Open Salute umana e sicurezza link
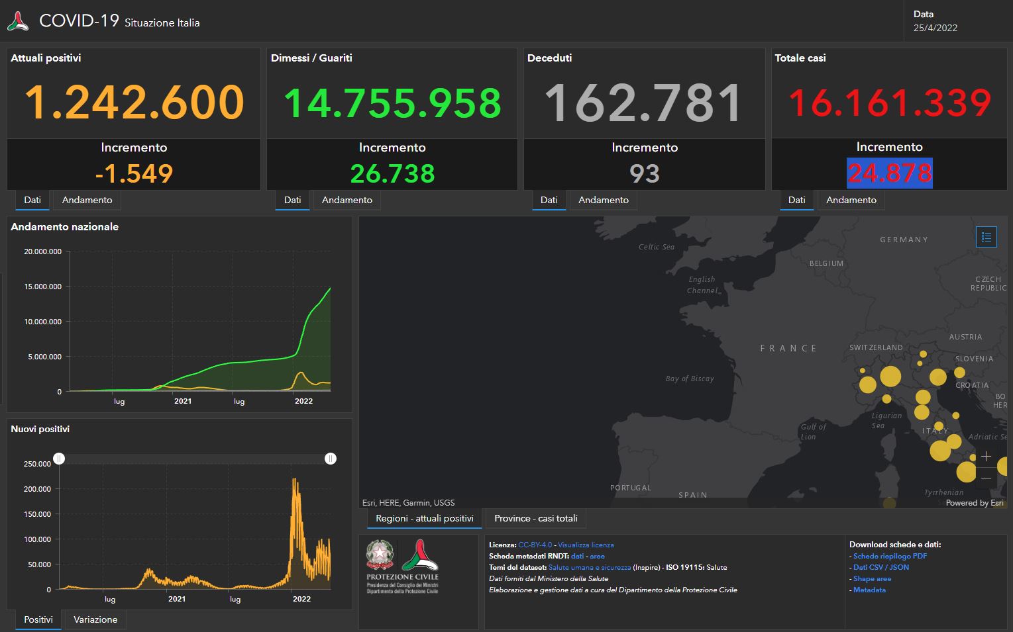 pos(589,567)
